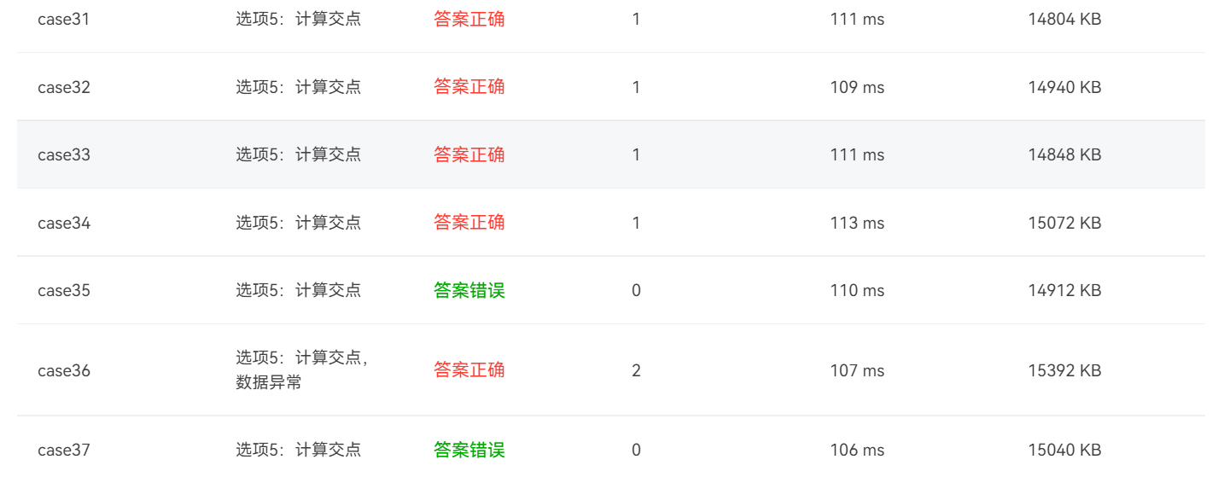Viewport: 1224px width, 477px height.
Task: Click the 113 ms time of case34
Action: coord(857,223)
